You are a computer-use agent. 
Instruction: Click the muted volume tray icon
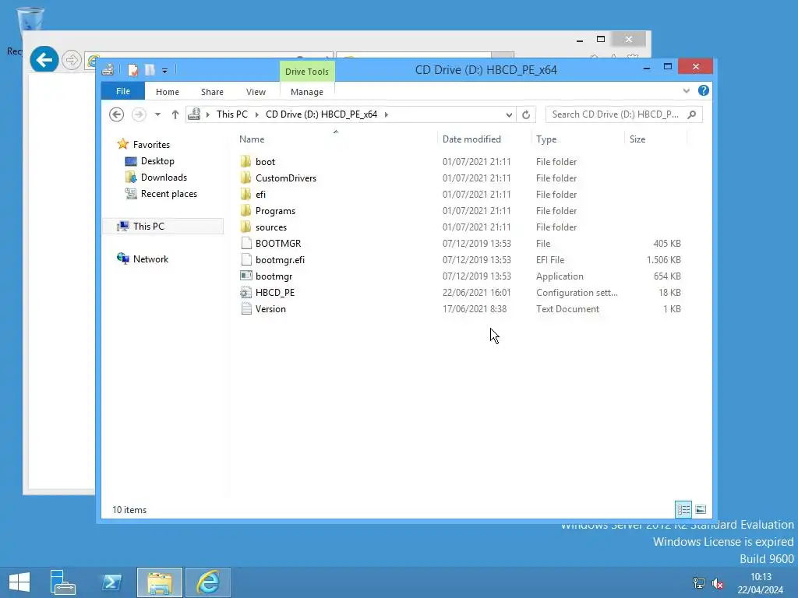pyautogui.click(x=718, y=583)
